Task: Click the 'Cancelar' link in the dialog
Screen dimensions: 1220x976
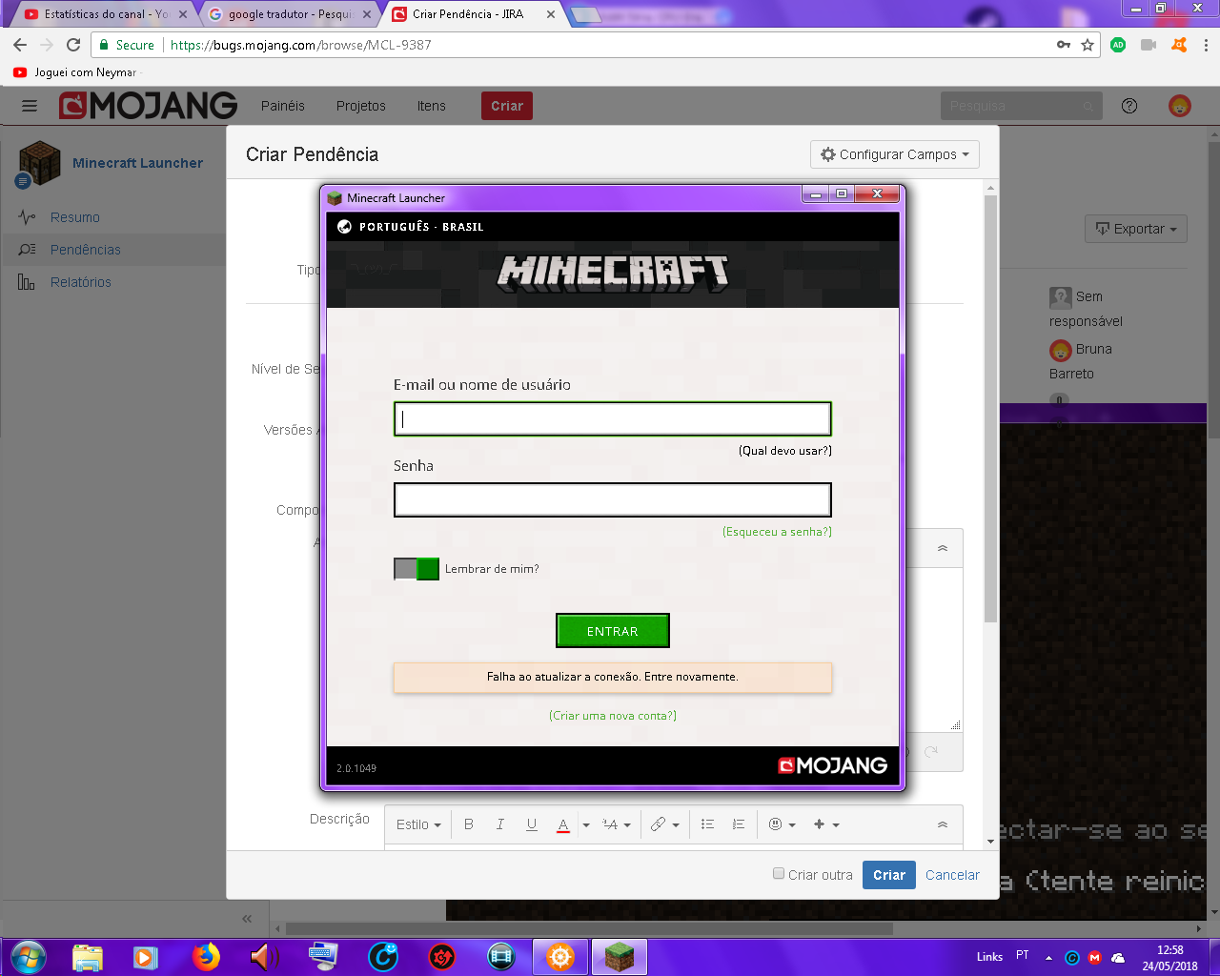Action: click(x=952, y=875)
